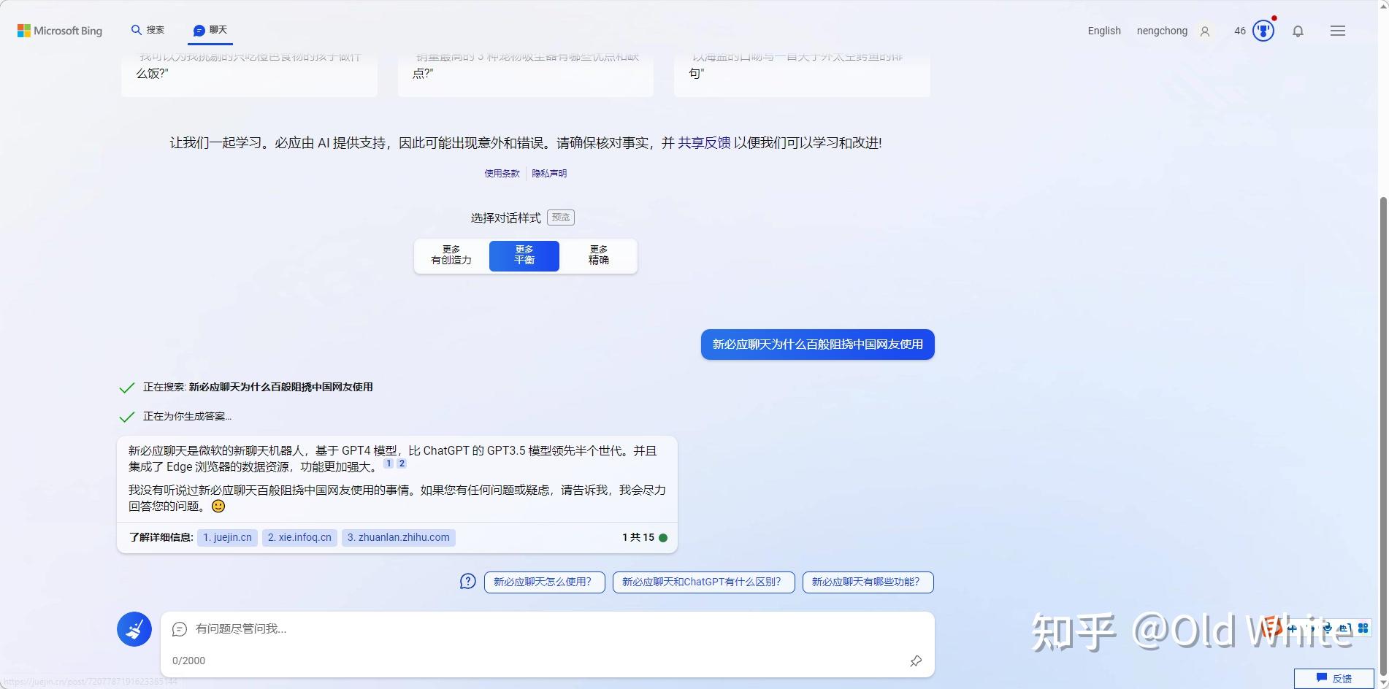Open the 3. zhuanlan.zhihu.com source link
Image resolution: width=1389 pixels, height=689 pixels.
pos(398,537)
